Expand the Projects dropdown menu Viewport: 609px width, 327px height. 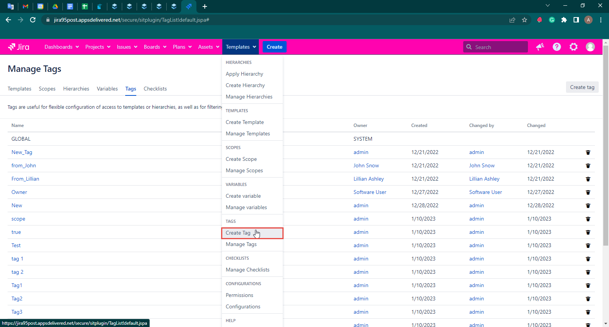click(97, 47)
